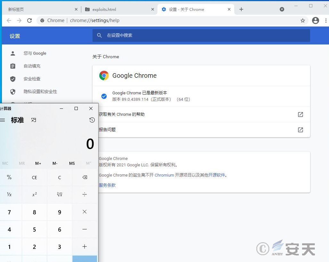Click calculator digit 9

(60, 212)
